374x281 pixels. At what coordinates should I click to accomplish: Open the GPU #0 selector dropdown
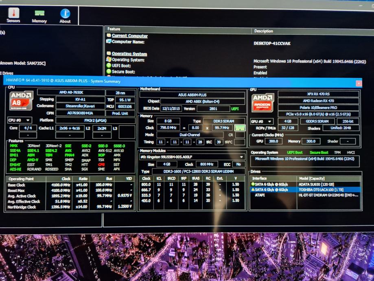(262, 121)
